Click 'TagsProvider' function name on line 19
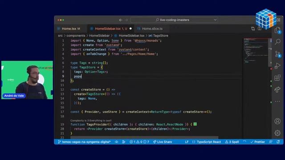Viewport: 285px width, 160px height. (x=97, y=124)
